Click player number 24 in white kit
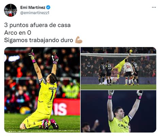The image size is (161, 138). [x=128, y=72]
